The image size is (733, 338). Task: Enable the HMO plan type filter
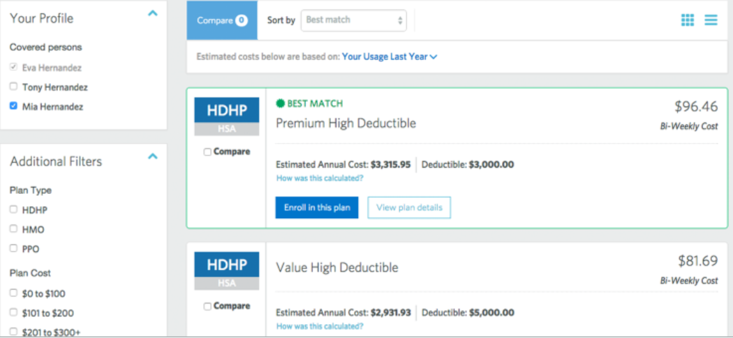[13, 230]
